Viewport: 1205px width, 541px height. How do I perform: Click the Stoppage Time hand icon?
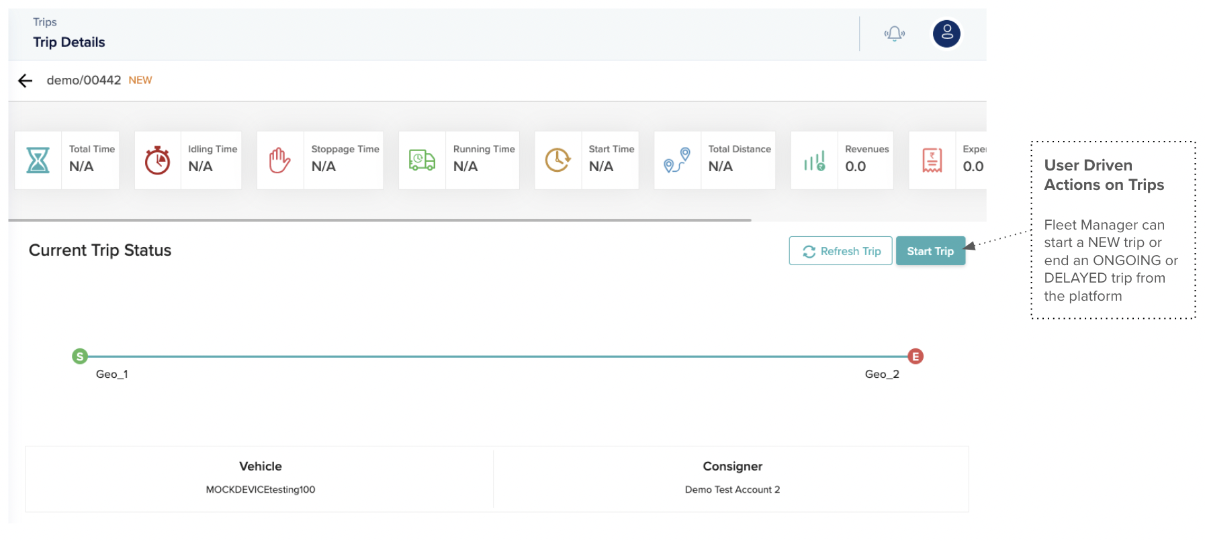279,160
